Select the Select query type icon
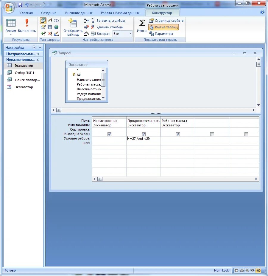This screenshot has width=268, height=276. pos(43,21)
